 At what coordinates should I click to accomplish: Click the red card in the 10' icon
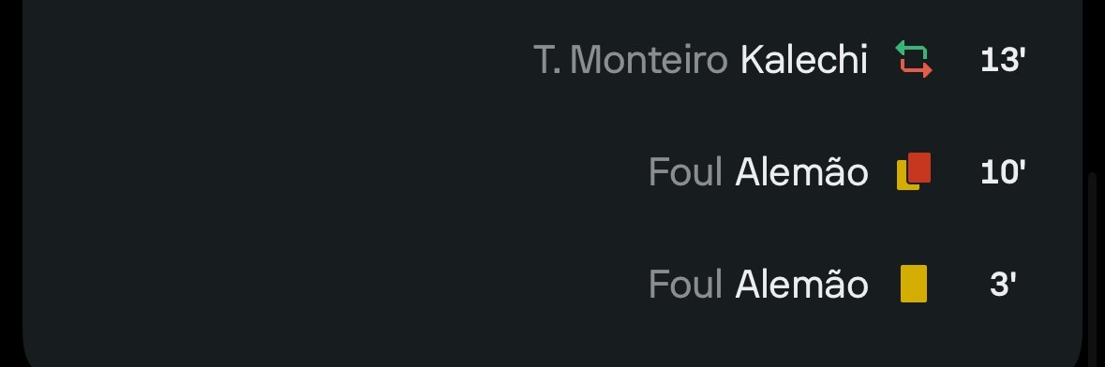pos(918,168)
